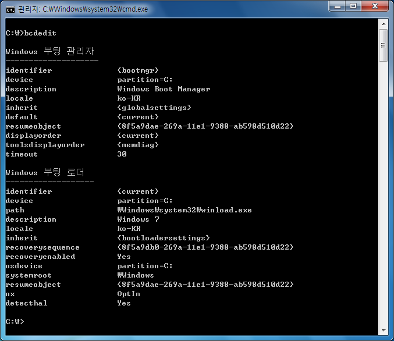Click the title text C:\Windows\system32\cmd.exe
The width and height of the screenshot is (394, 341).
click(95, 9)
